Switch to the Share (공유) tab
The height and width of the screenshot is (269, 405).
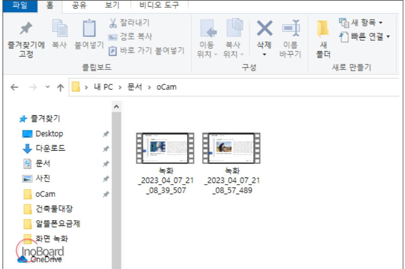click(x=79, y=5)
